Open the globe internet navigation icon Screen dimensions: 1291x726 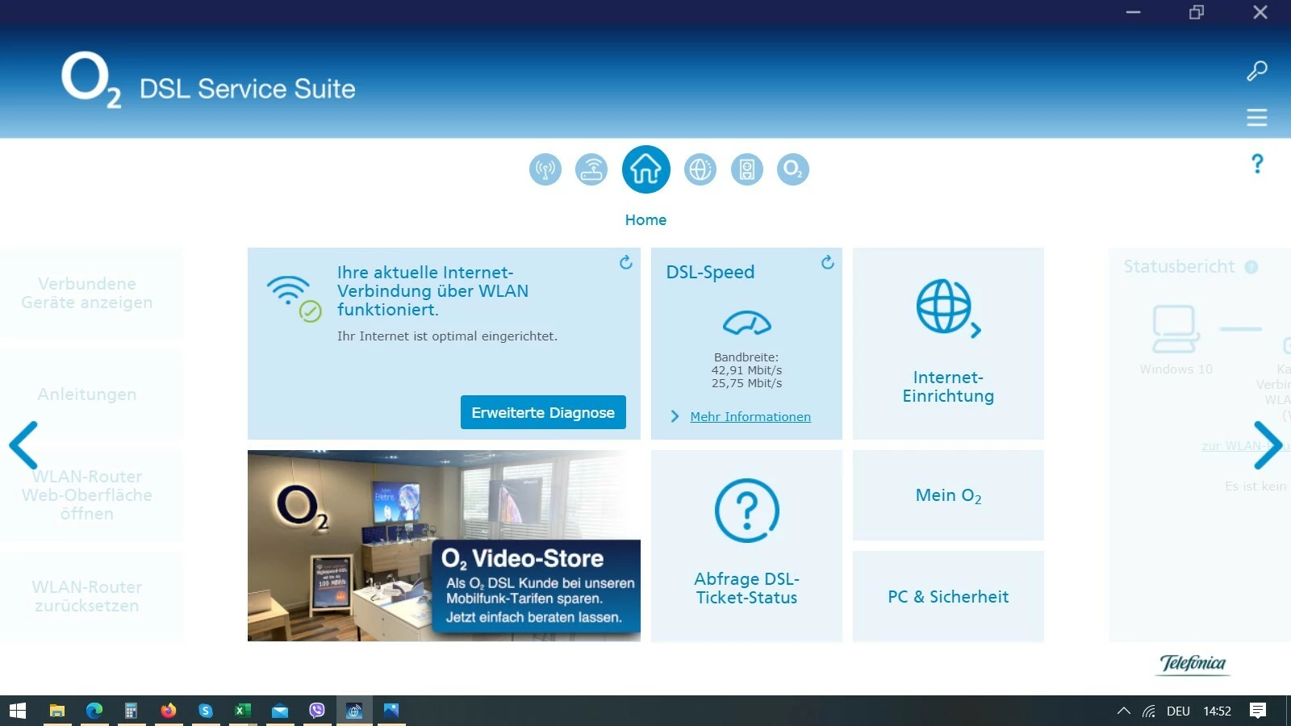tap(700, 169)
